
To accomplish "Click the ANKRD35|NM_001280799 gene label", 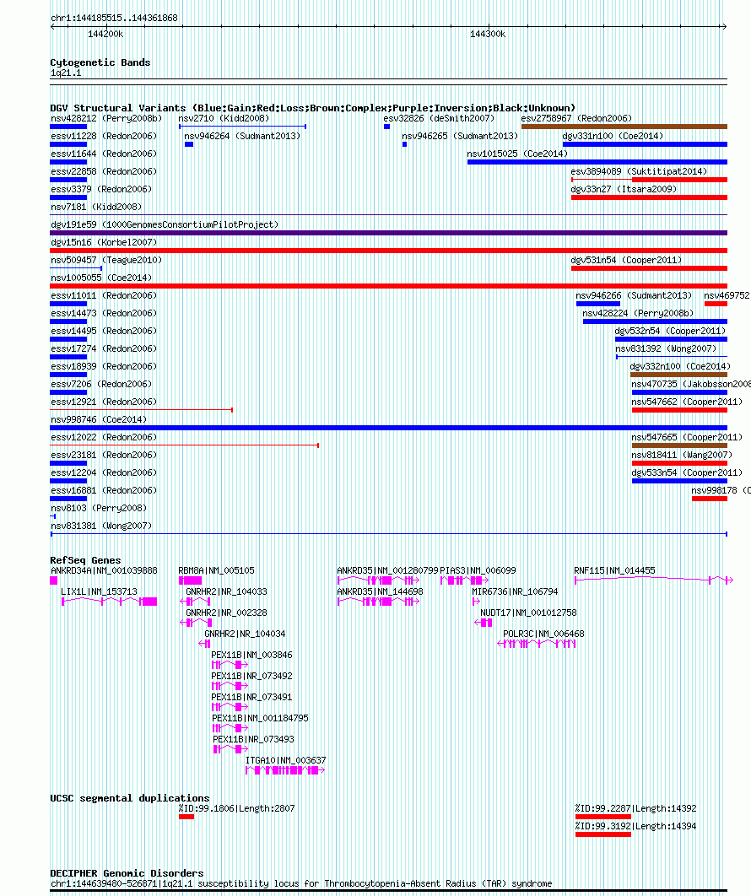I will [387, 570].
